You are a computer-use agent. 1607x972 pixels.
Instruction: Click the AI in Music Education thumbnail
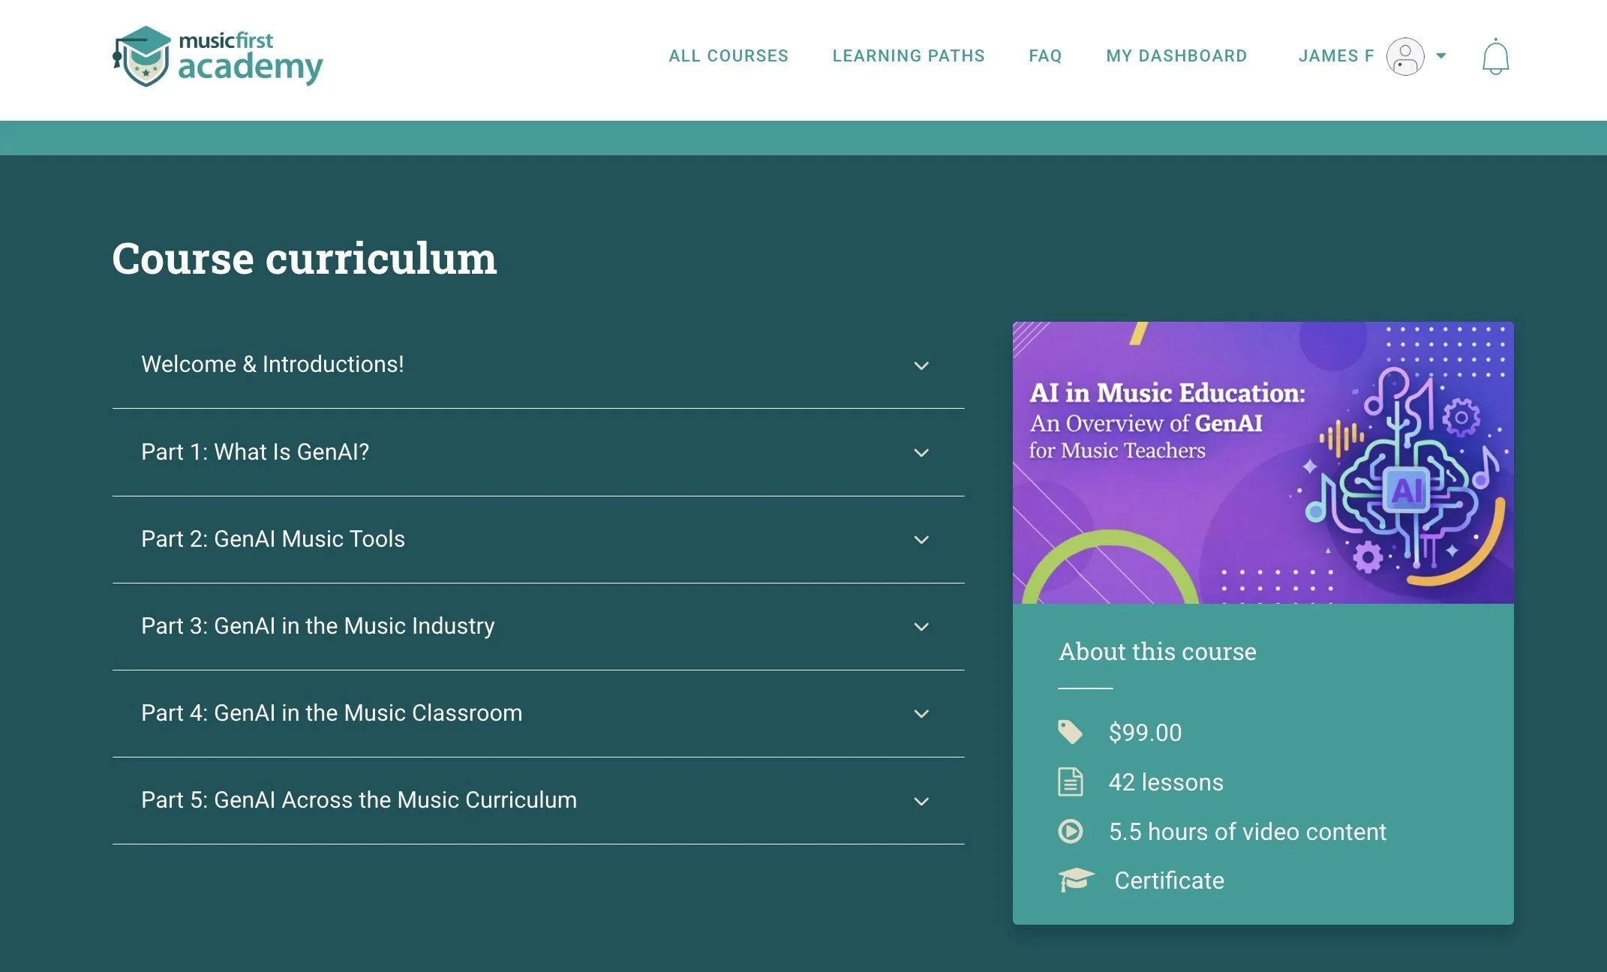point(1263,462)
